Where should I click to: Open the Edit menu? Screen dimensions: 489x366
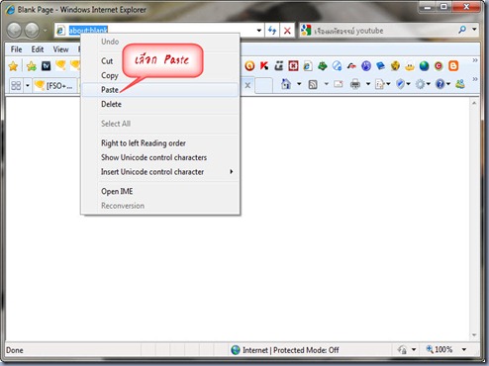(38, 49)
